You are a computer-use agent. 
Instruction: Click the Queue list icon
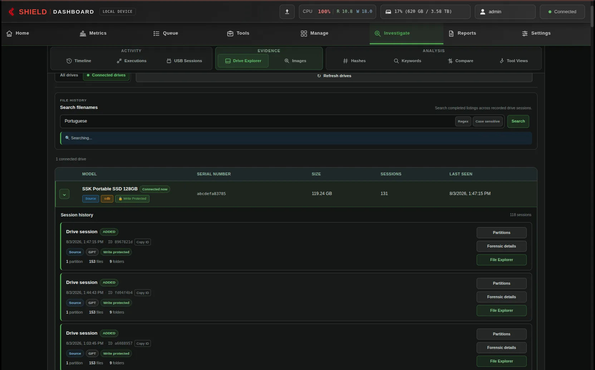156,34
